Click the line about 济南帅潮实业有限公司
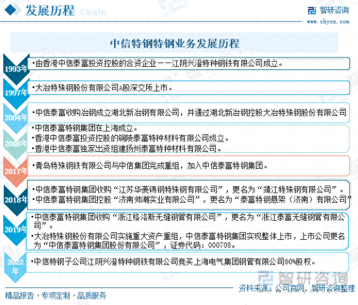 [191, 199]
